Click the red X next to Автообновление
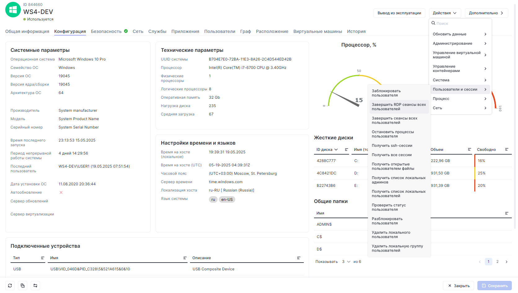The height and width of the screenshot is (293, 518). point(61,192)
